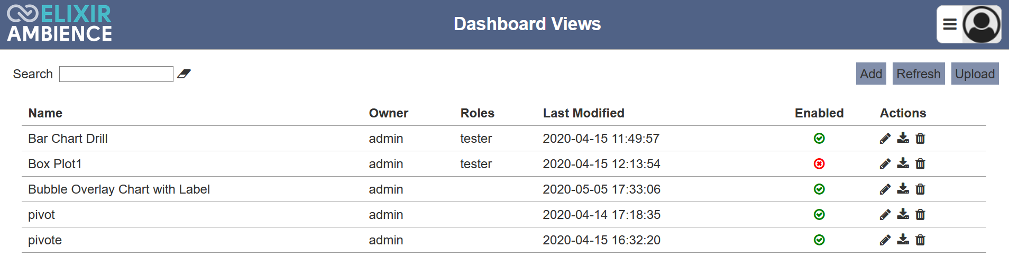Download the Bar Chart Drill view
Image resolution: width=1009 pixels, height=256 pixels.
(903, 138)
